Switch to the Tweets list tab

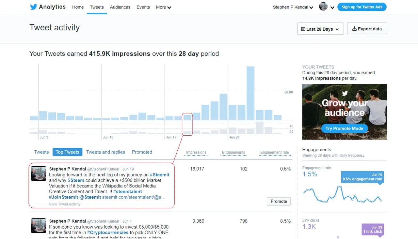41,152
